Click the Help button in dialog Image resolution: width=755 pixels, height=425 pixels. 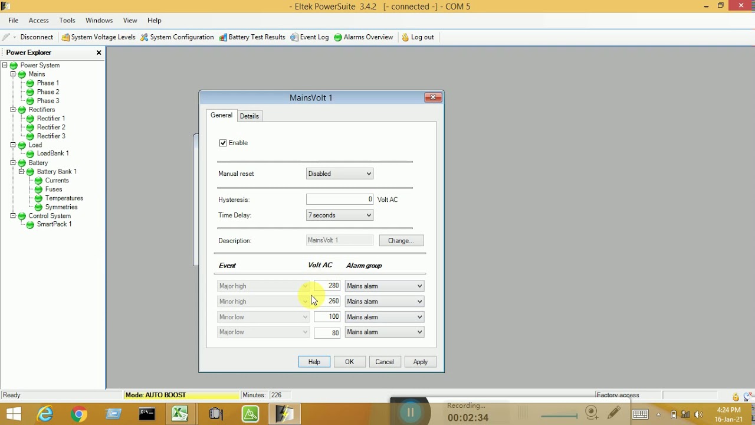coord(314,362)
